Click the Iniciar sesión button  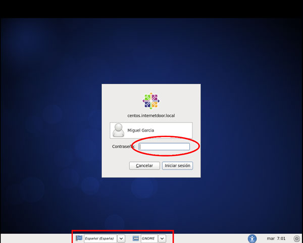(x=177, y=166)
